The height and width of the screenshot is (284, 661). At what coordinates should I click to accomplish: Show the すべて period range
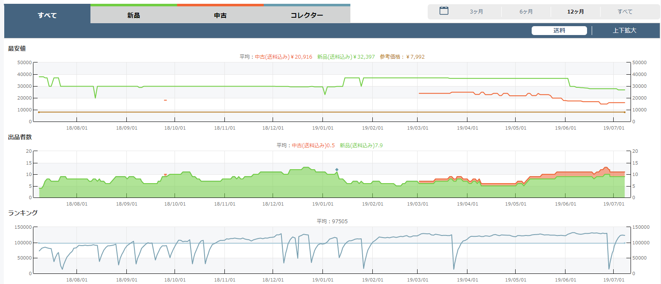point(625,12)
